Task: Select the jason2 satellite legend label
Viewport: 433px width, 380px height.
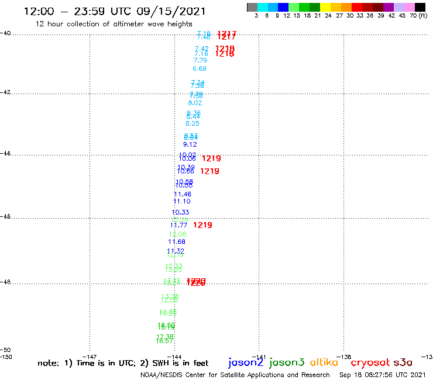Action: tap(246, 362)
